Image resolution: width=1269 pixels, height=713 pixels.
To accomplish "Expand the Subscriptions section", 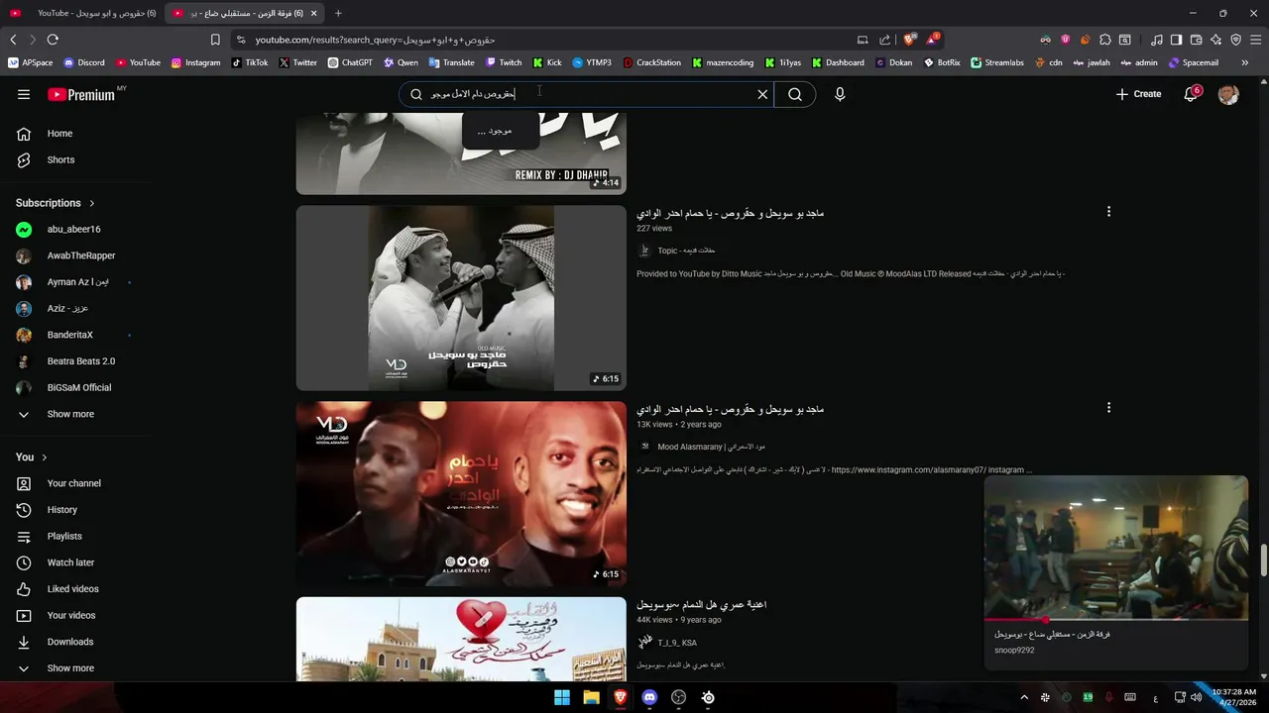I will pyautogui.click(x=56, y=203).
